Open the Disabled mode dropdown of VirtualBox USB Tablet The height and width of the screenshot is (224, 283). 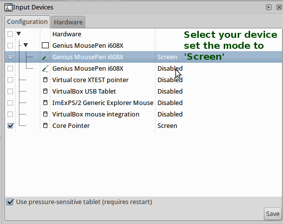click(x=170, y=91)
